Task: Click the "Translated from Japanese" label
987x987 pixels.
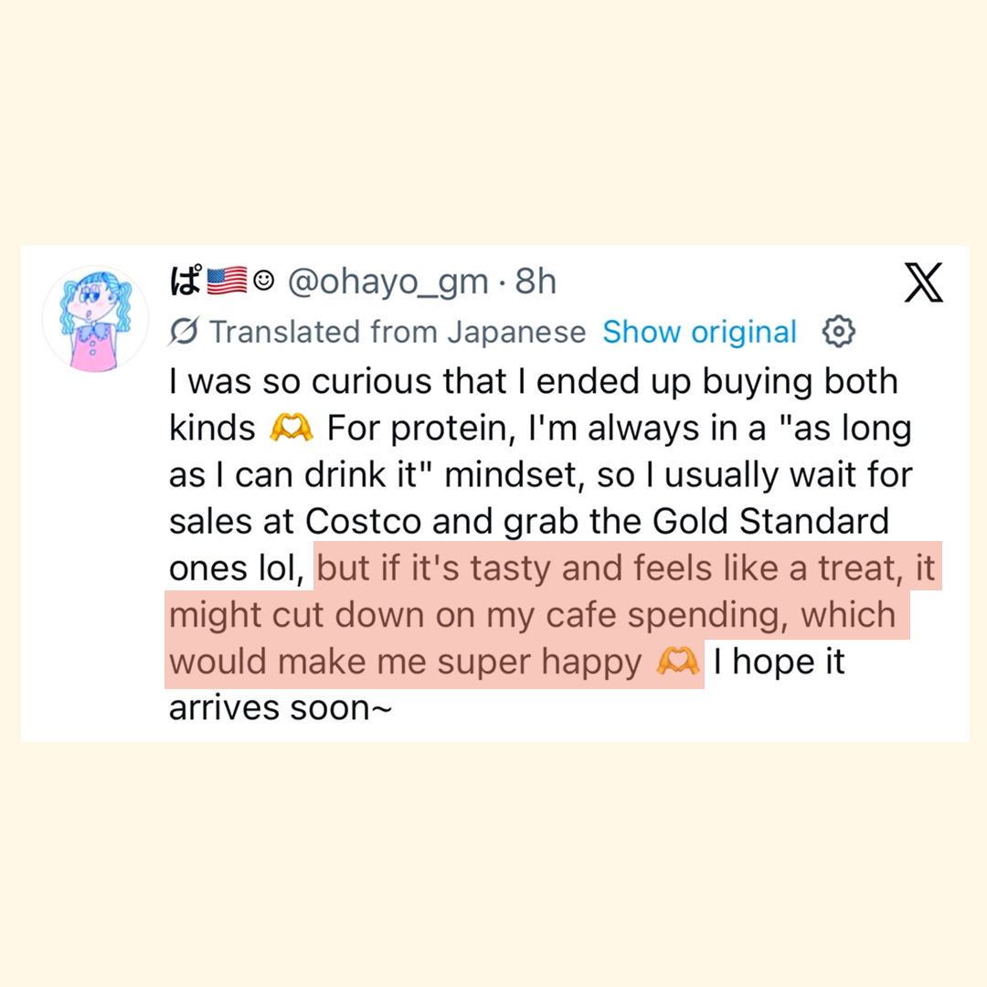Action: click(x=398, y=333)
